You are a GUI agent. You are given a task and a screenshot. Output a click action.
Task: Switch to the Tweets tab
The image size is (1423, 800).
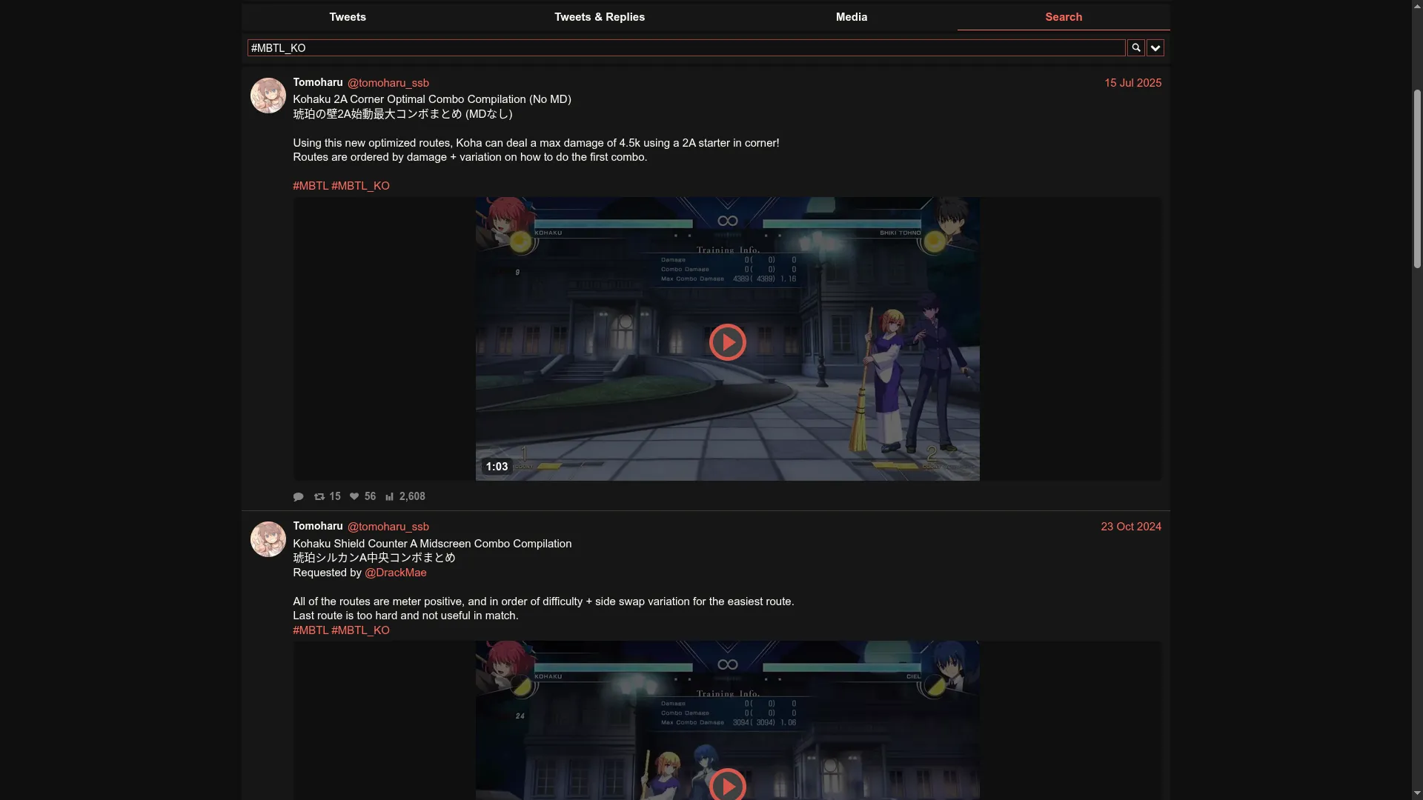coord(348,17)
